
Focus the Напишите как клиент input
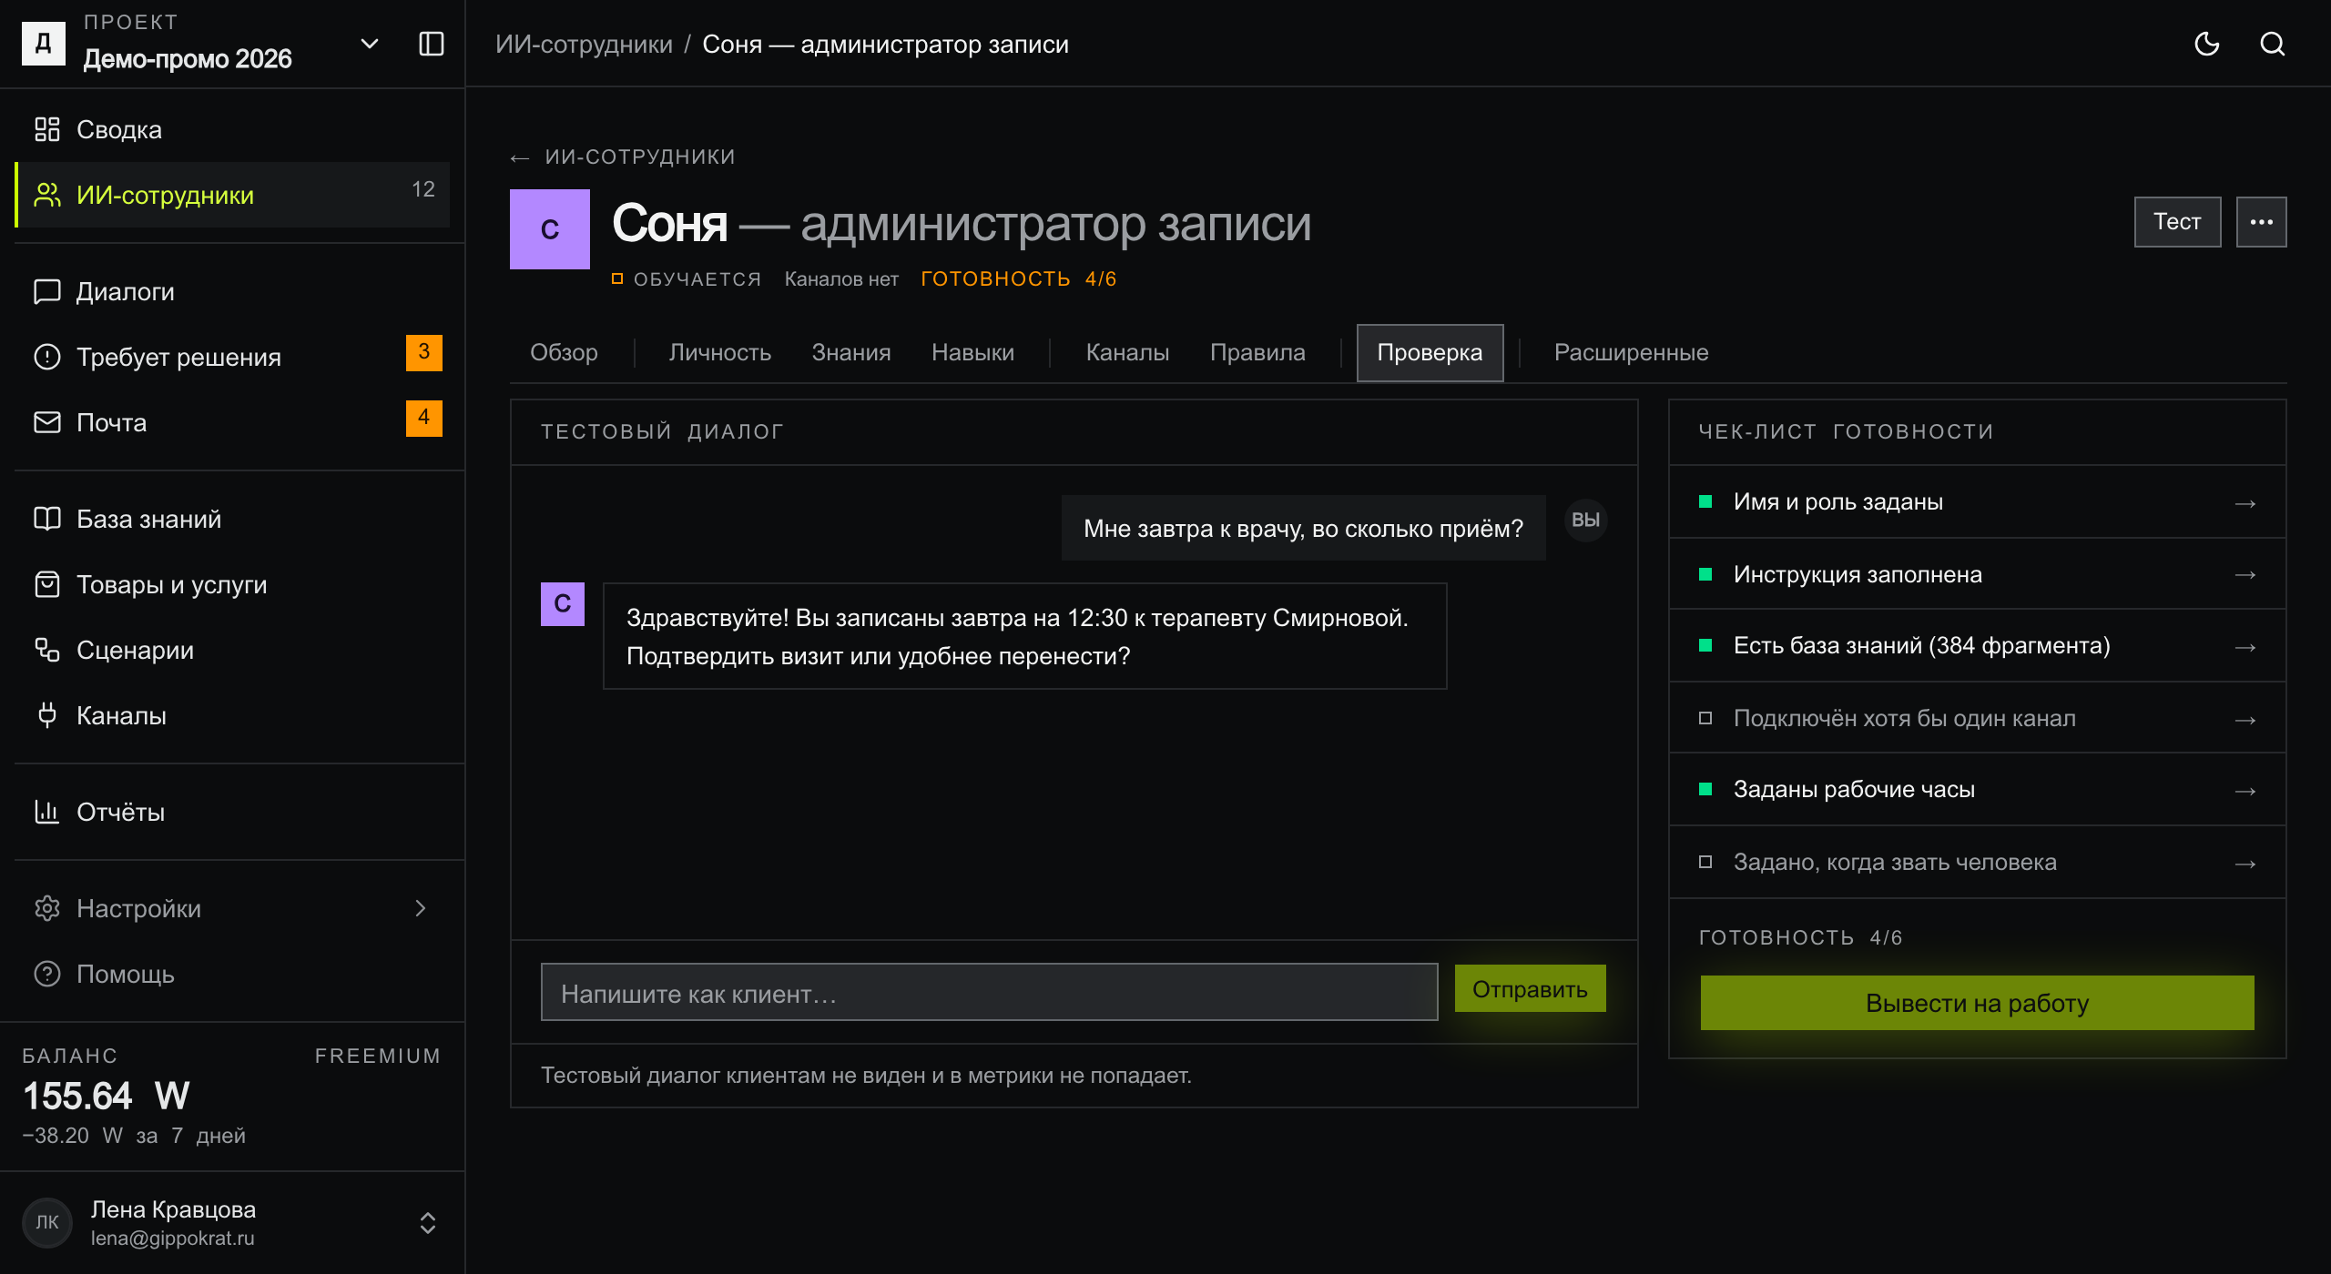pos(989,993)
